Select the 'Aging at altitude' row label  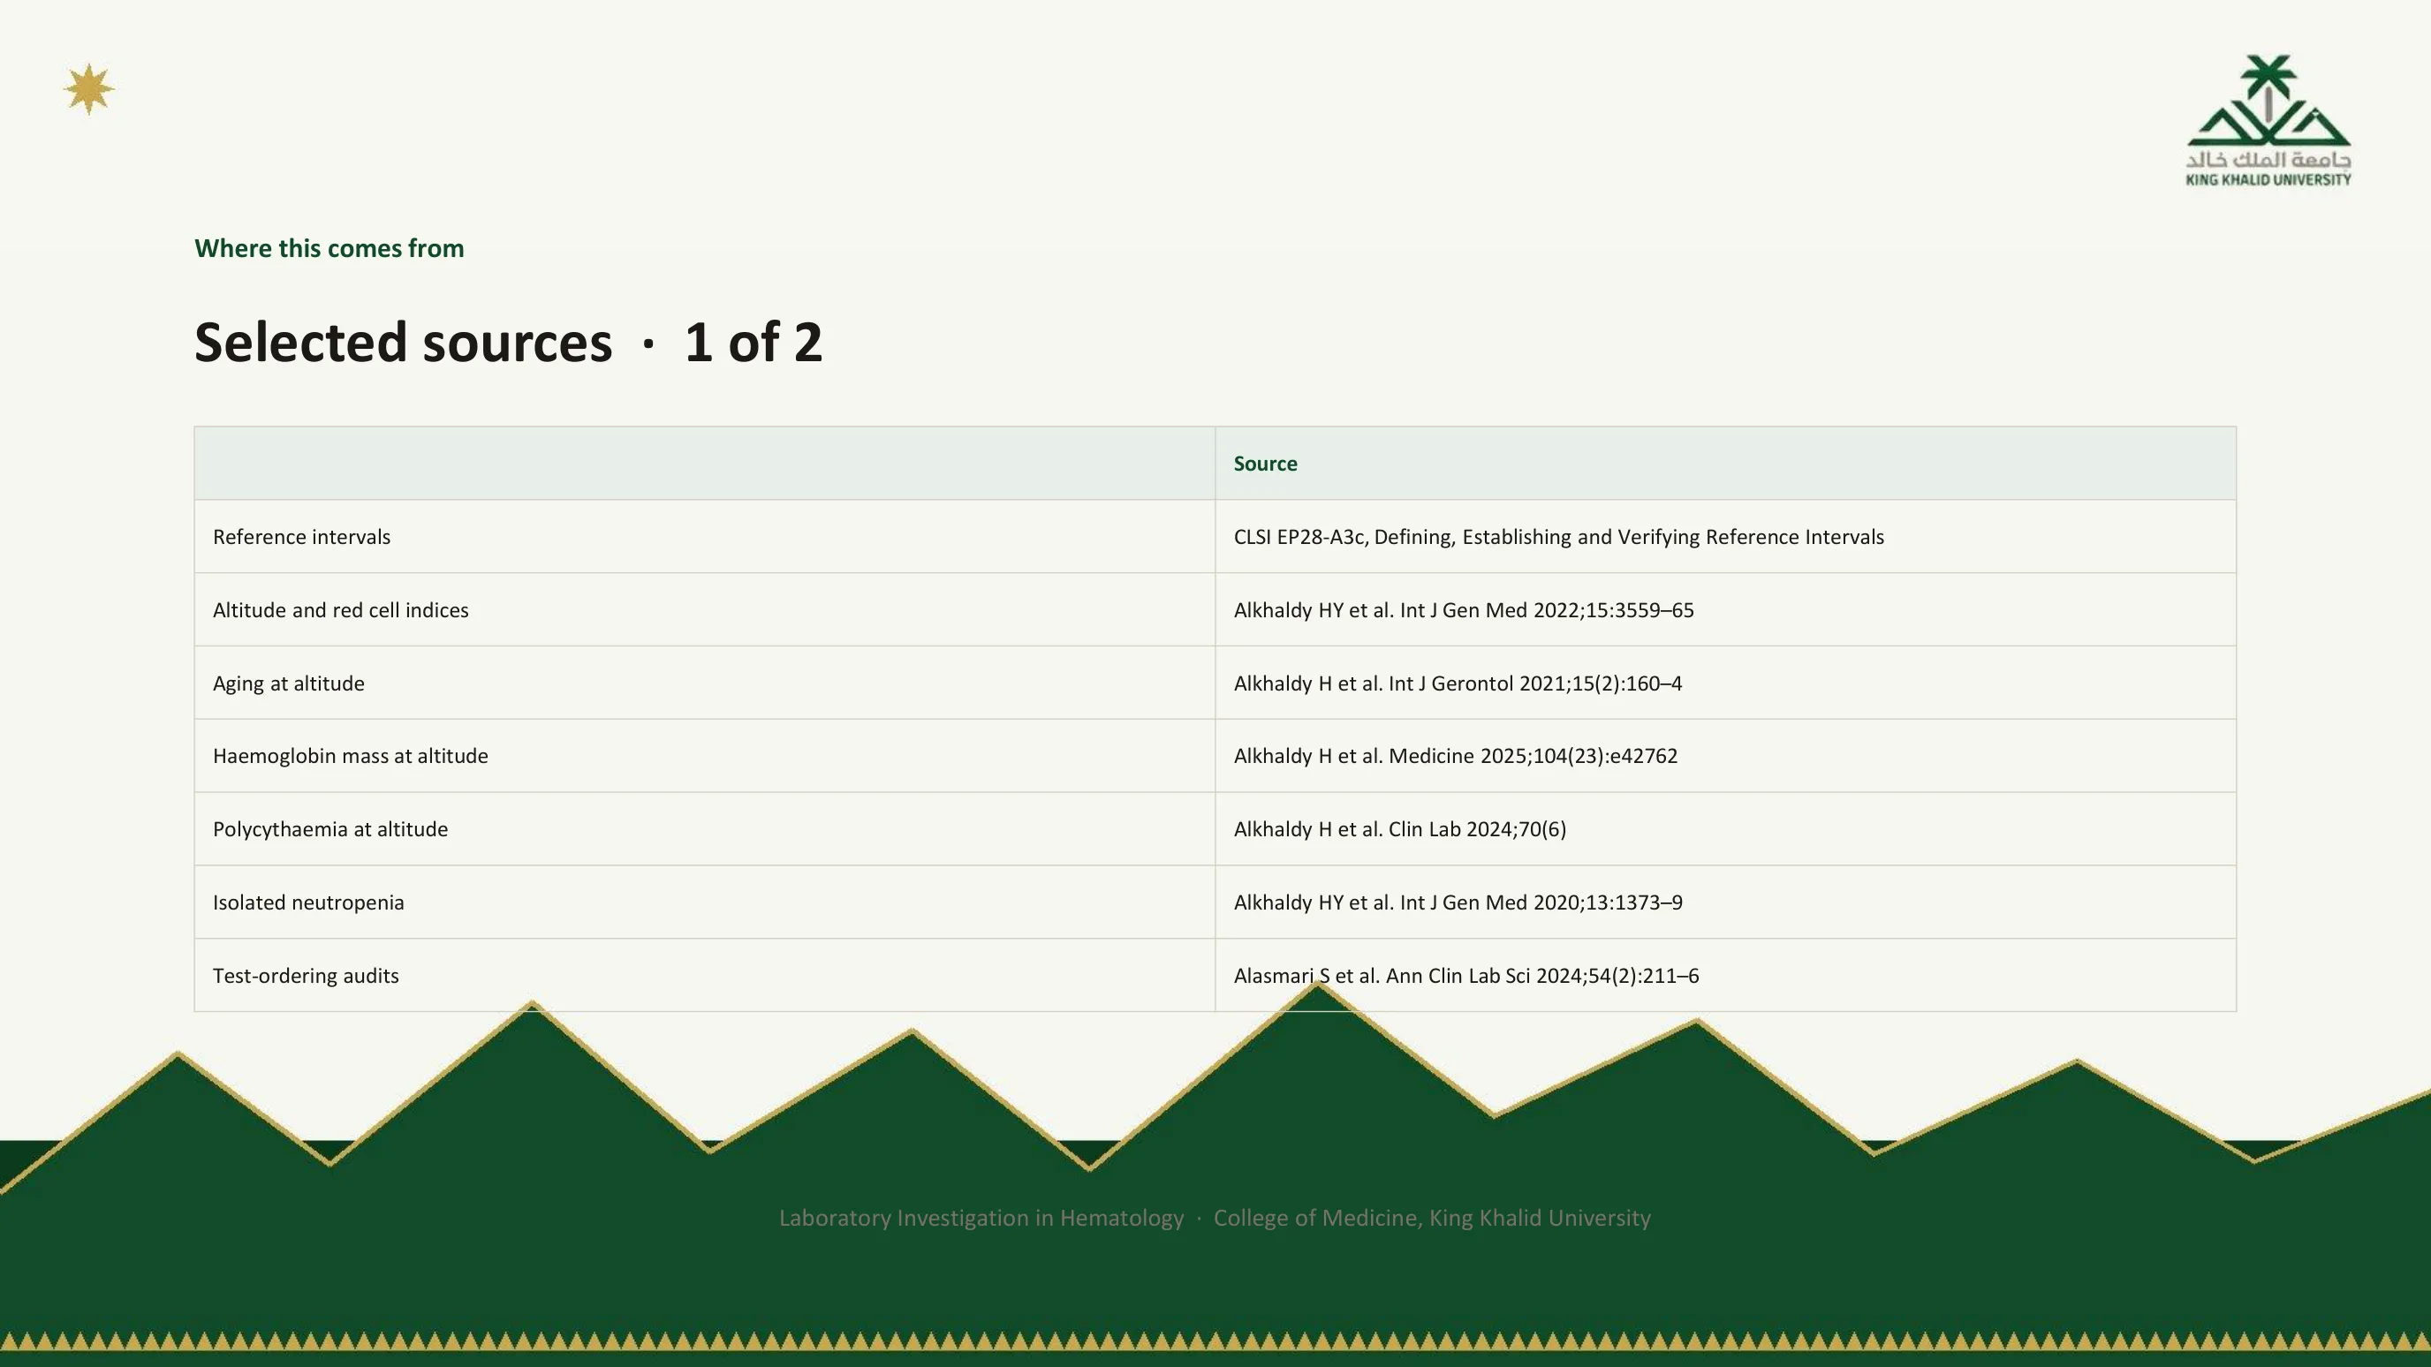point(289,683)
